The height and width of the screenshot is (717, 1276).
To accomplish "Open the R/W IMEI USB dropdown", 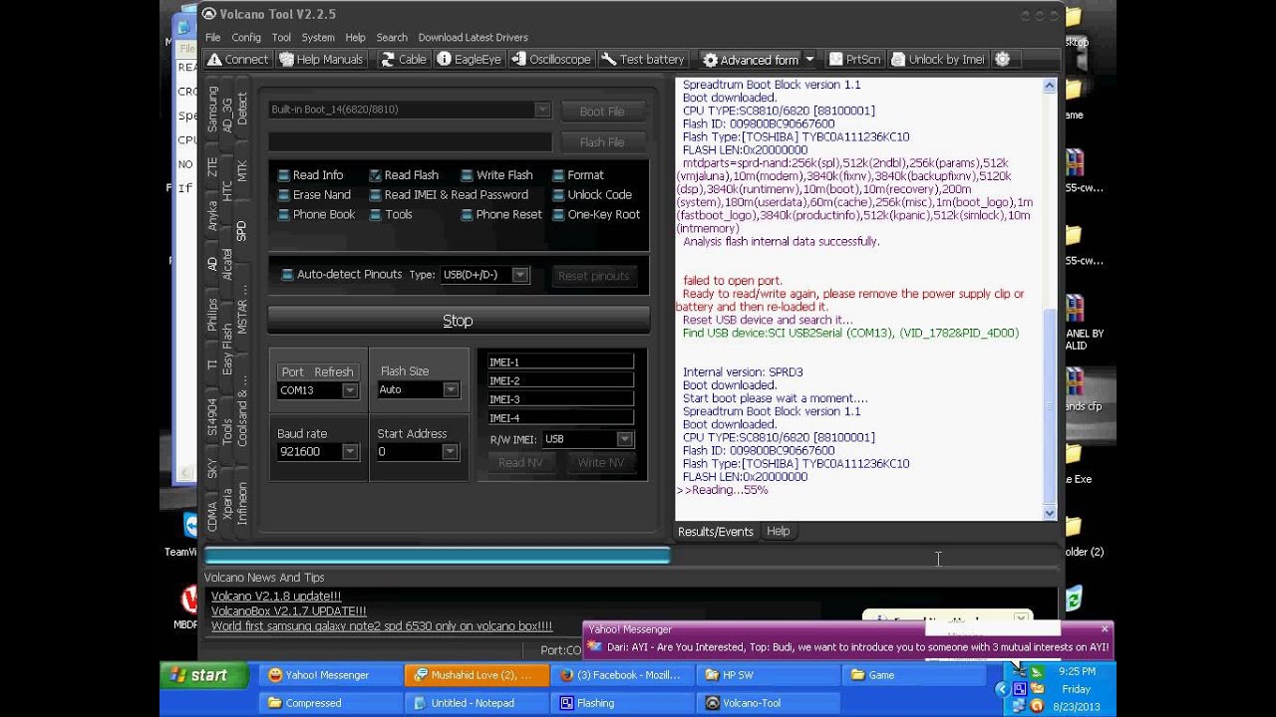I will point(624,438).
